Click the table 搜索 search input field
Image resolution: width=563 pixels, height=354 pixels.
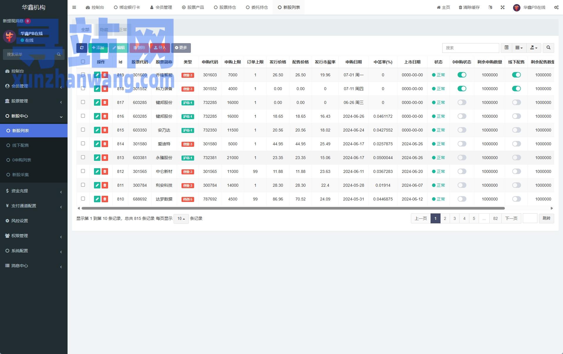point(470,48)
